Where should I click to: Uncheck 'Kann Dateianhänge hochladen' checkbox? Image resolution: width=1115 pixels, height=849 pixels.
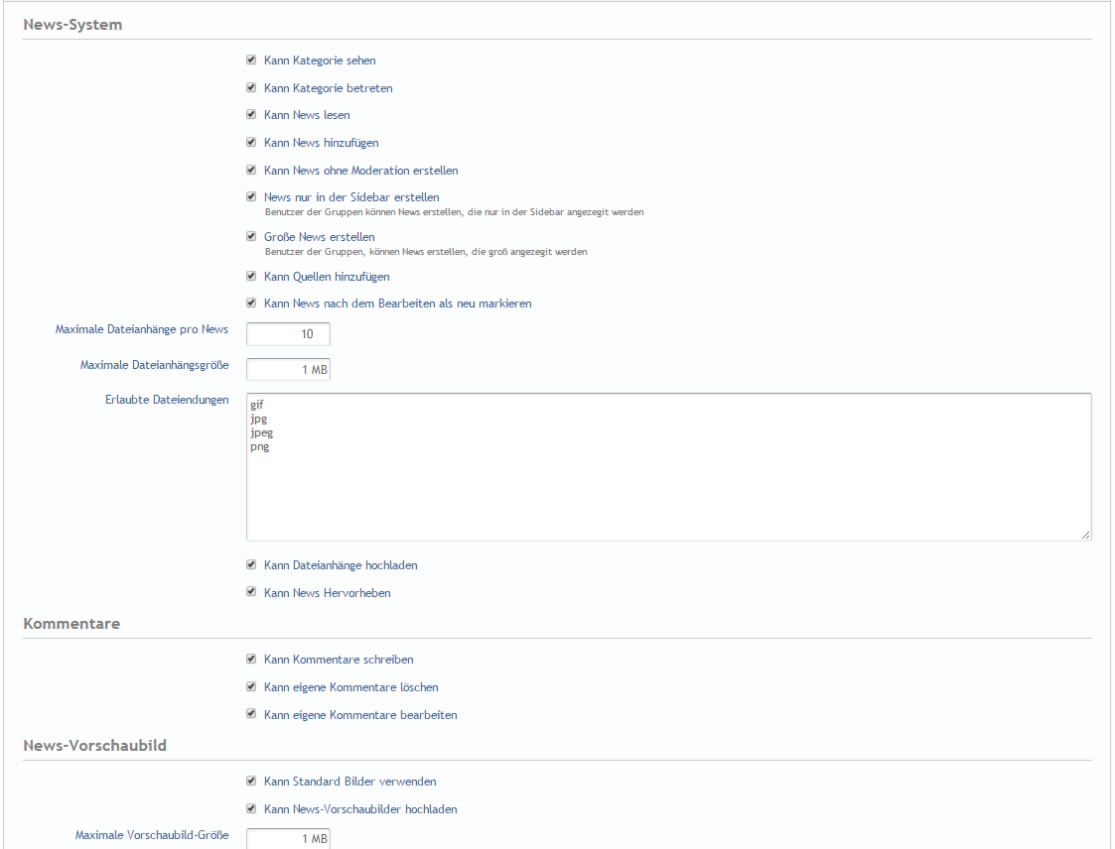[x=251, y=565]
